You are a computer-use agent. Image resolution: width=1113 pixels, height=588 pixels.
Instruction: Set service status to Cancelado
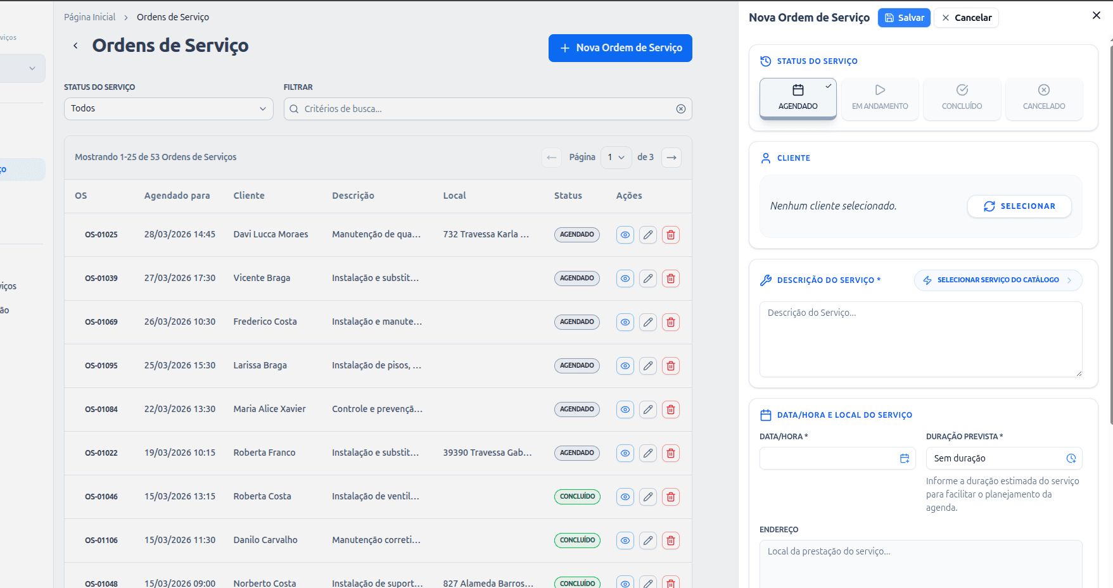[x=1043, y=99]
